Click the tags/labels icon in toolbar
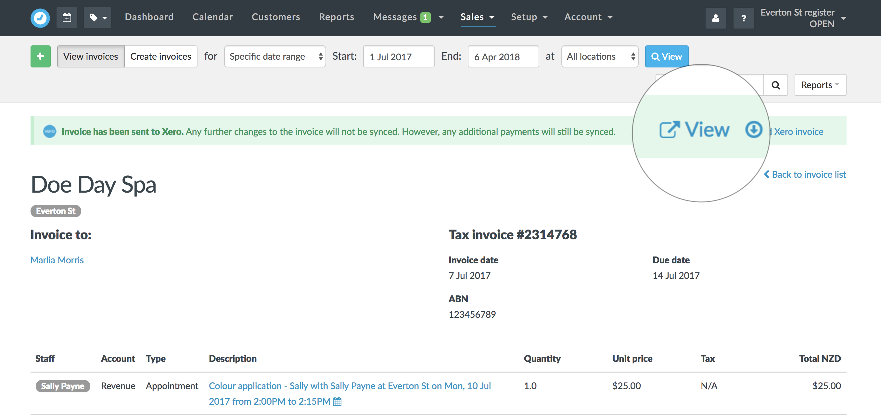Image resolution: width=881 pixels, height=417 pixels. (97, 16)
